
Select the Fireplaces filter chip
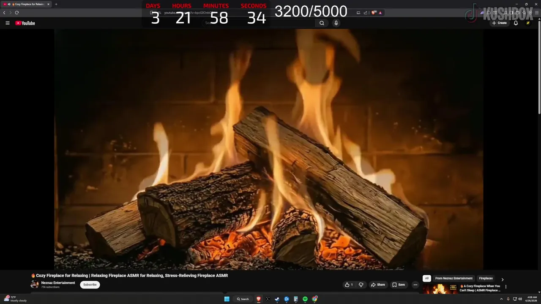click(x=486, y=278)
